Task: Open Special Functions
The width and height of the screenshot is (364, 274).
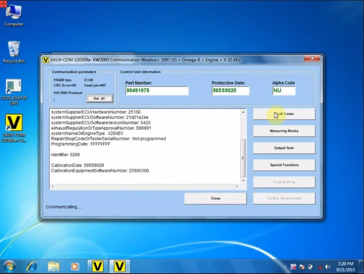Action: coord(284,165)
